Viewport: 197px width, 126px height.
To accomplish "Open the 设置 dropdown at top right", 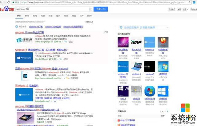I will [x=185, y=9].
